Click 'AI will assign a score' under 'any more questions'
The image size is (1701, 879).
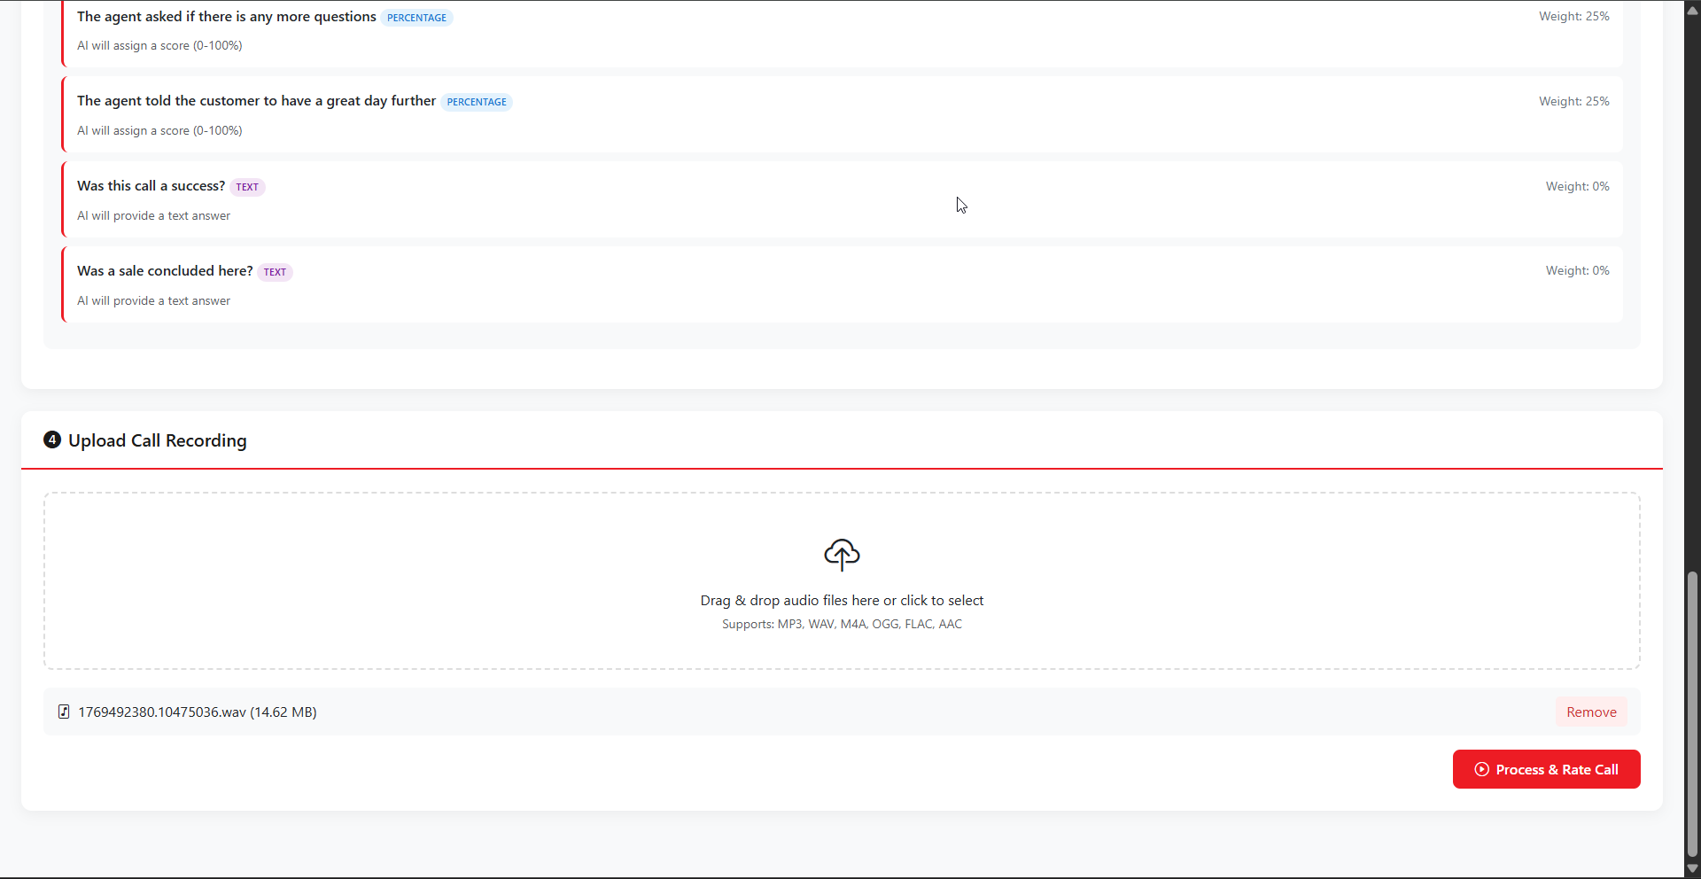[x=159, y=45]
